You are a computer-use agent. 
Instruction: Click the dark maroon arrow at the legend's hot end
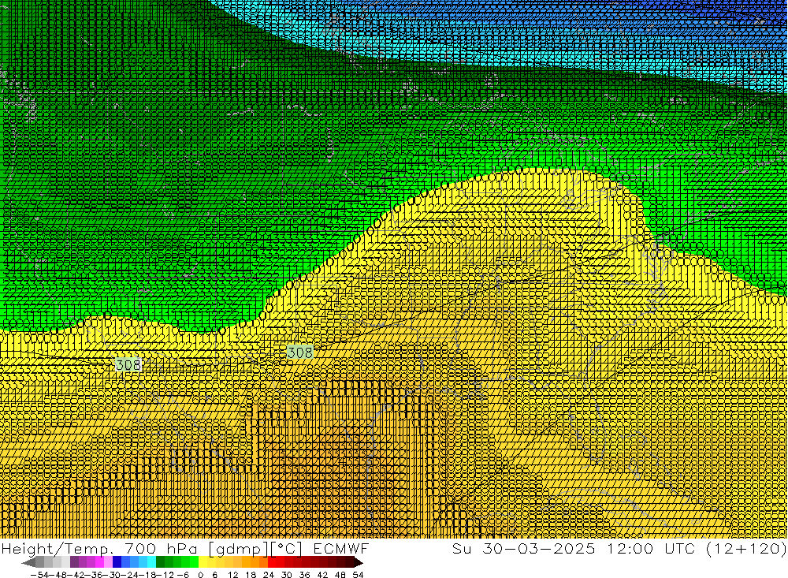click(359, 562)
